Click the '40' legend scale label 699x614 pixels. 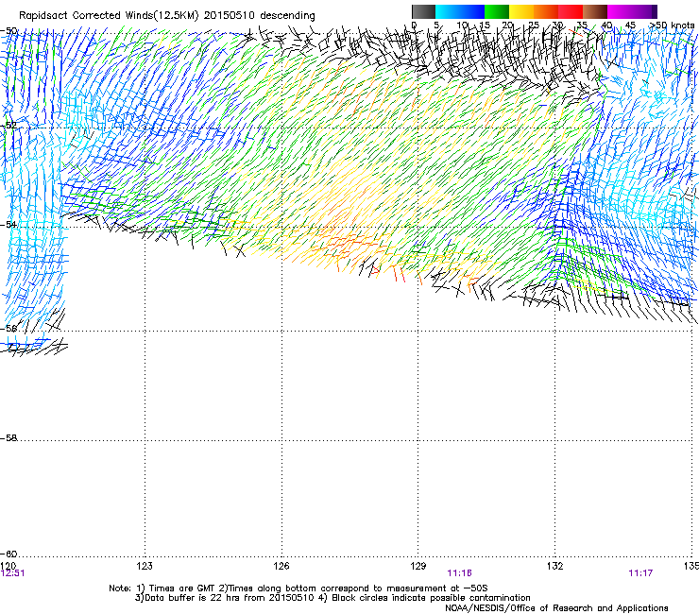pyautogui.click(x=606, y=26)
